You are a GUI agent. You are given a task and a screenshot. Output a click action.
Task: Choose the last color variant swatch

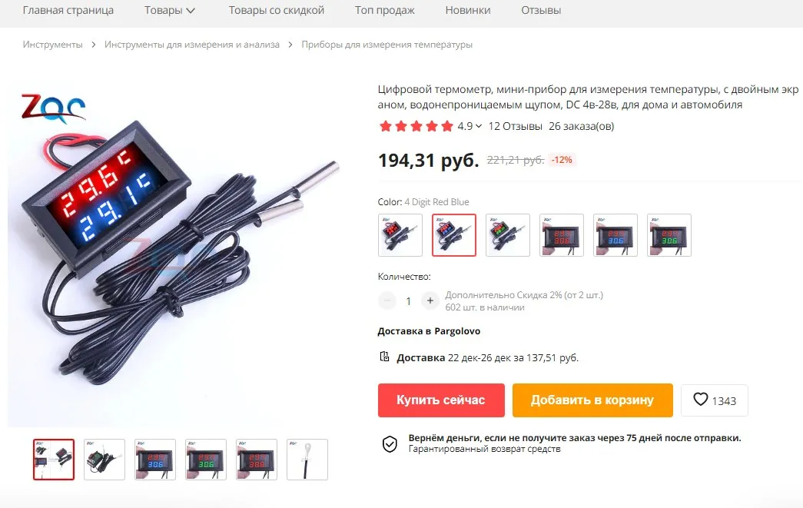[x=669, y=235]
